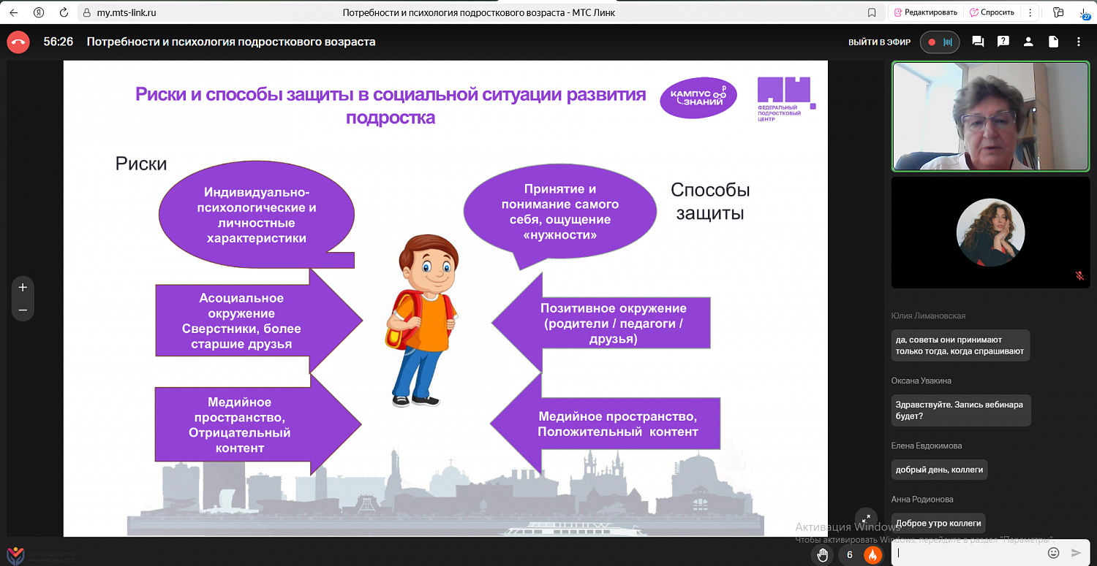Open browser downloads with 27 badge
The width and height of the screenshot is (1097, 566).
click(1084, 12)
